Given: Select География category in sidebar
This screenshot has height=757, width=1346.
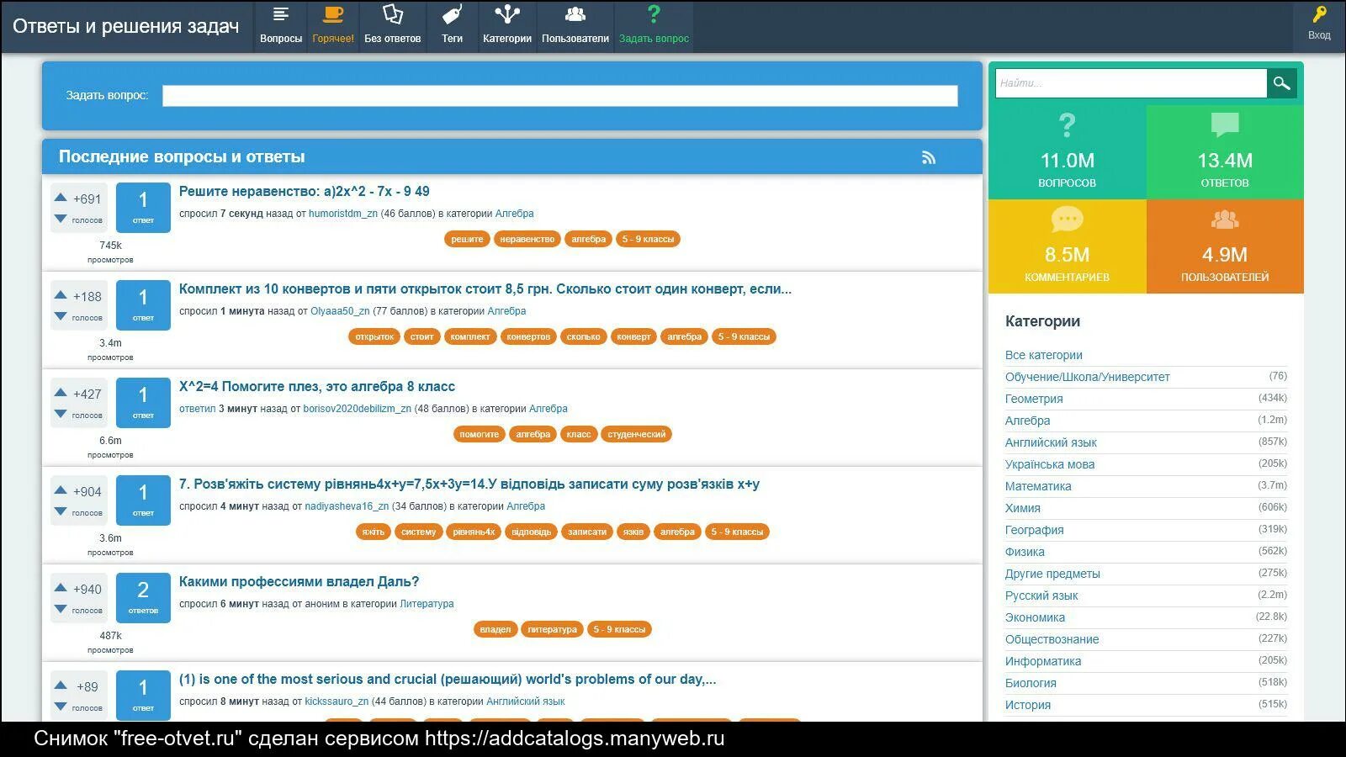Looking at the screenshot, I should (1035, 530).
